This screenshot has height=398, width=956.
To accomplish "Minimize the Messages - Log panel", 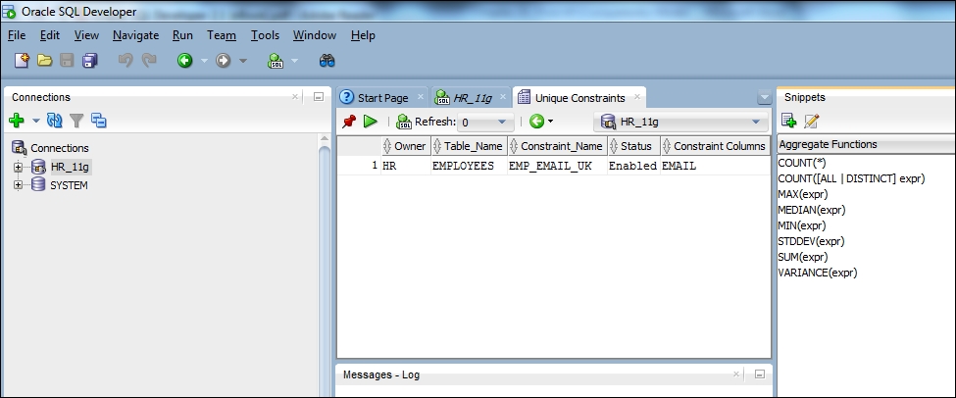I will [759, 374].
